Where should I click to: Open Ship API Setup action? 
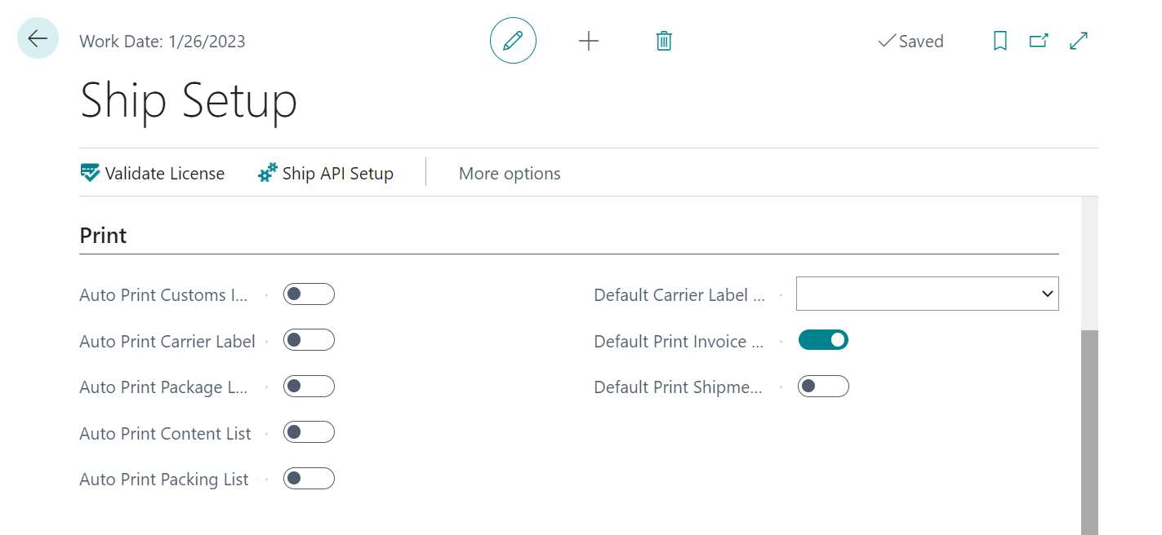(326, 173)
